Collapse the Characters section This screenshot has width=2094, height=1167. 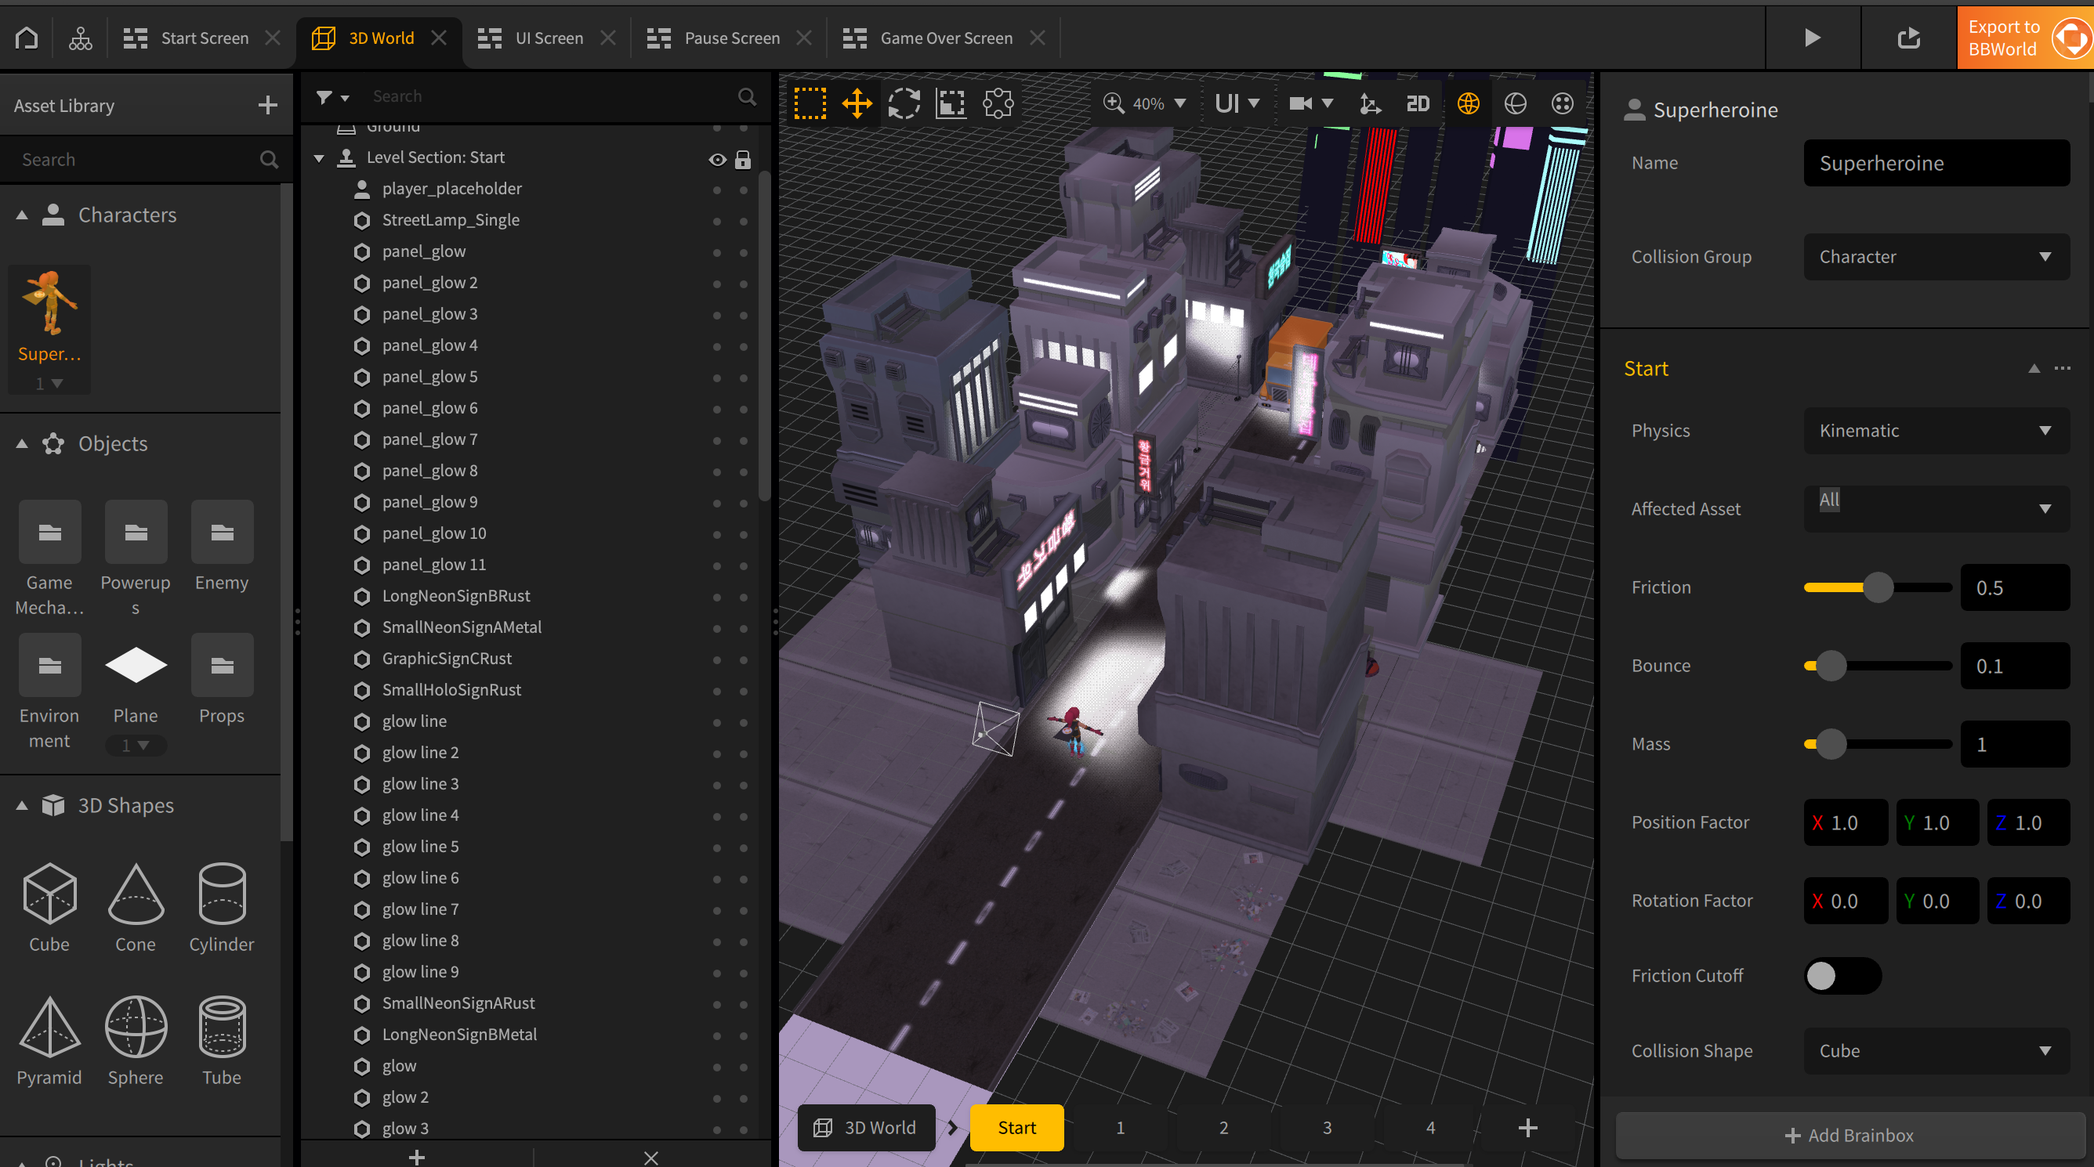tap(22, 215)
